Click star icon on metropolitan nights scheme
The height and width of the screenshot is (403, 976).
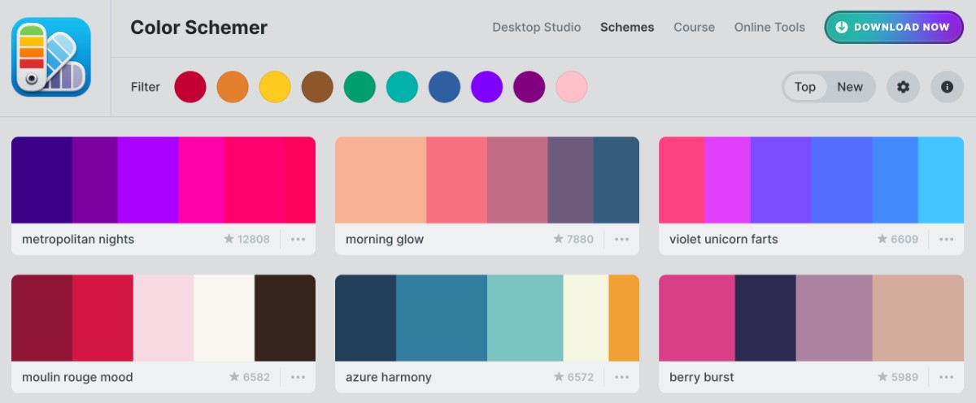tap(229, 239)
